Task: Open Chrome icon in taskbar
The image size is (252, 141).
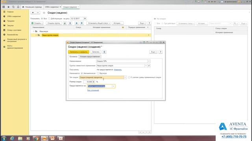Action: (x=37, y=138)
